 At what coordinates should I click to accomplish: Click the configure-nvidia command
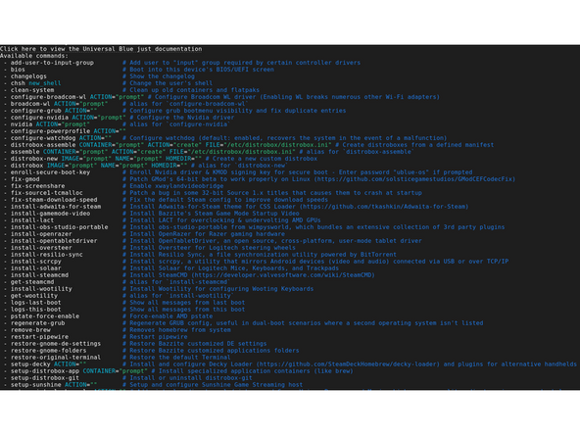point(39,118)
